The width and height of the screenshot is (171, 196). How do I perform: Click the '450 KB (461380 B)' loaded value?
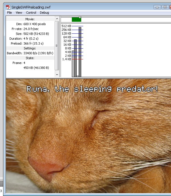coord(36,68)
